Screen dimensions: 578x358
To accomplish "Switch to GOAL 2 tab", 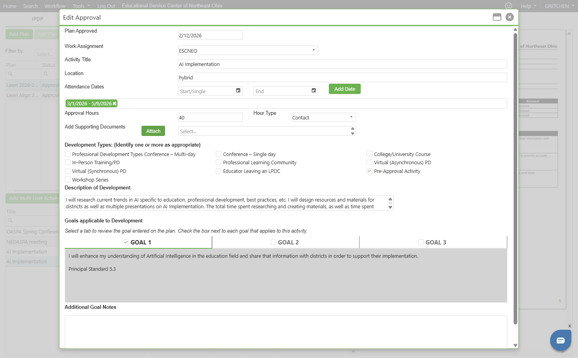I will 286,242.
